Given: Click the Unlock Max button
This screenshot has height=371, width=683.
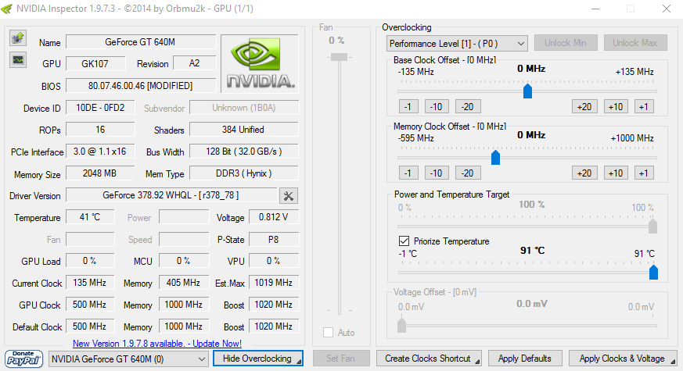Looking at the screenshot, I should 635,43.
